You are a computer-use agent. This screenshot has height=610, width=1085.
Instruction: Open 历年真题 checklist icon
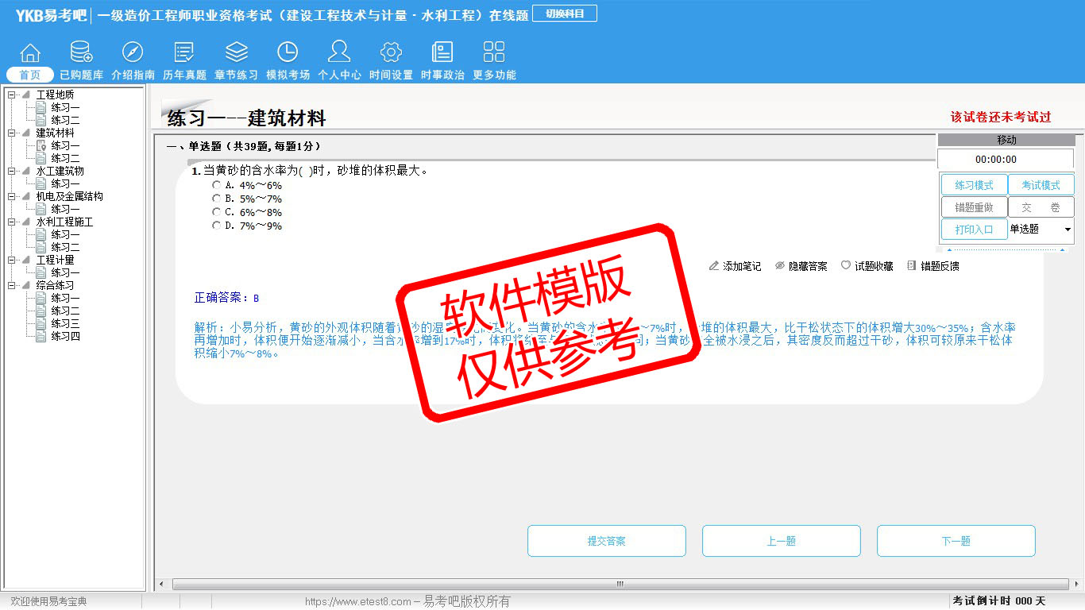coord(184,53)
